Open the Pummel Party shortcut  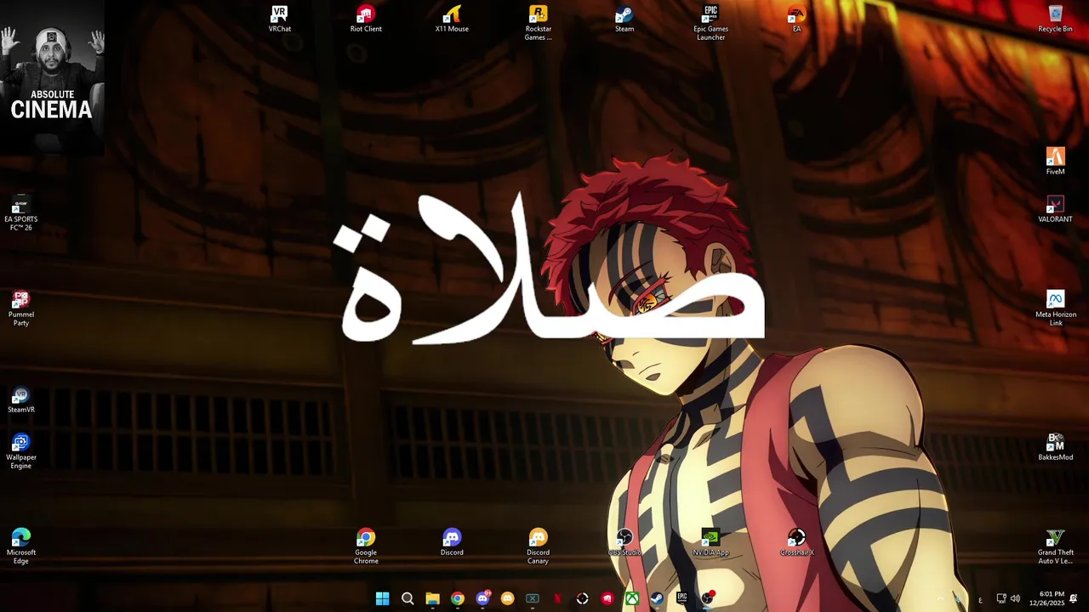[21, 309]
